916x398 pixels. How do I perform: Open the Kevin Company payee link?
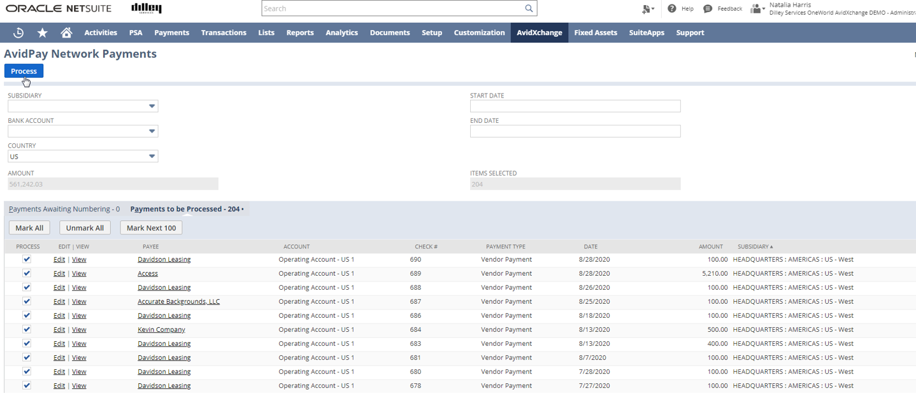pos(161,329)
